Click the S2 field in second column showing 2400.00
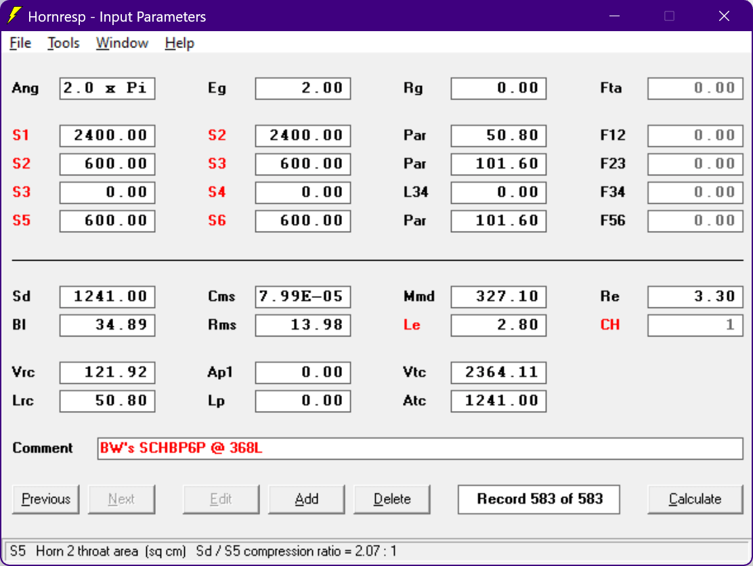753x566 pixels. click(303, 135)
